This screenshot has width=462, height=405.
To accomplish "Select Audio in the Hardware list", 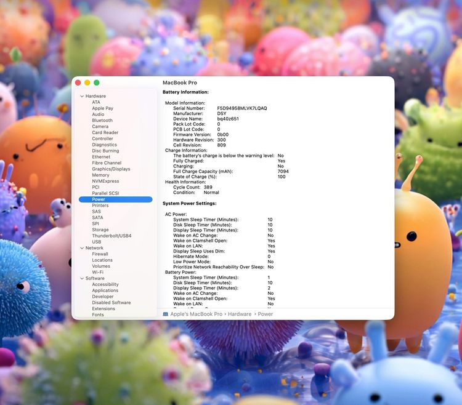I will (98, 114).
